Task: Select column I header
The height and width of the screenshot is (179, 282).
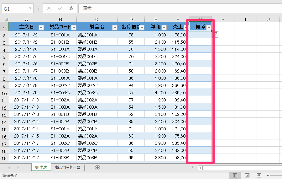Action: click(x=245, y=19)
